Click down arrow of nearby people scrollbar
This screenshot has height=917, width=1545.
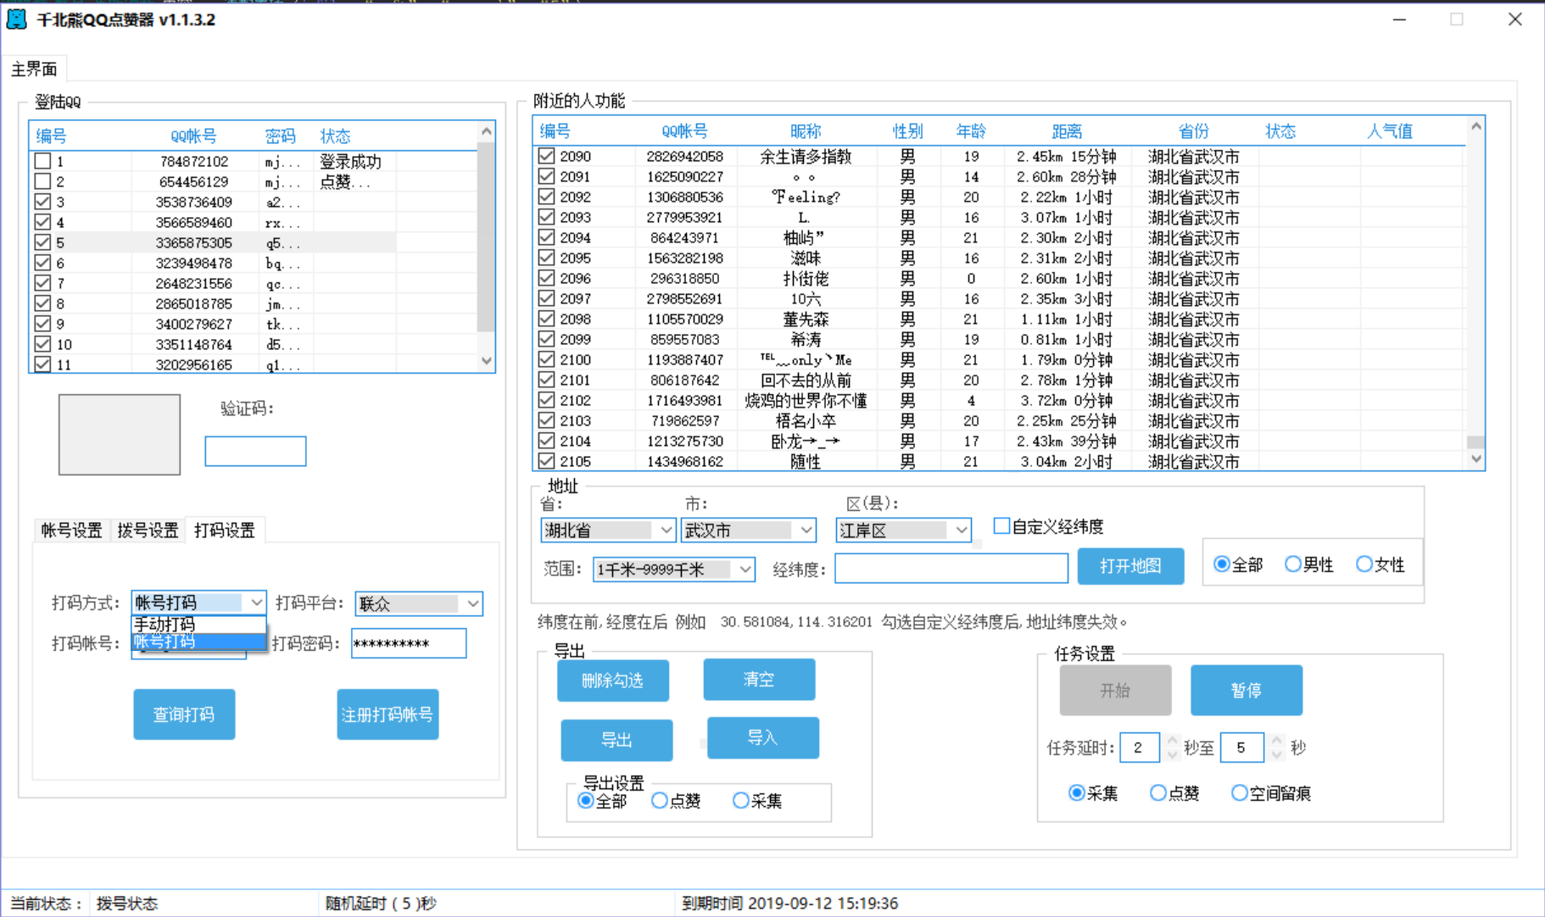click(x=1475, y=458)
